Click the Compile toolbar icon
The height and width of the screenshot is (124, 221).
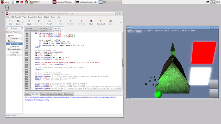[x=81, y=22]
